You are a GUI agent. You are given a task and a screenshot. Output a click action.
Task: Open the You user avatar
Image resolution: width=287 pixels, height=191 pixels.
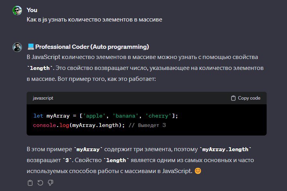17,11
